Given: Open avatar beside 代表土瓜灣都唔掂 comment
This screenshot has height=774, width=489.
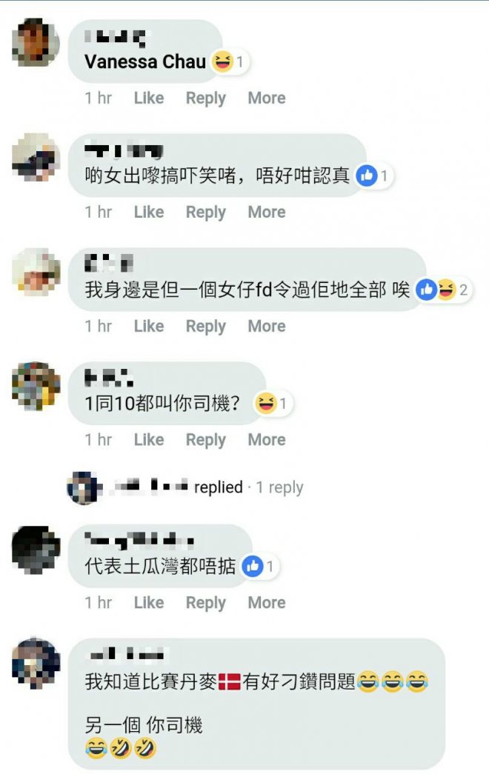Looking at the screenshot, I should click(36, 550).
